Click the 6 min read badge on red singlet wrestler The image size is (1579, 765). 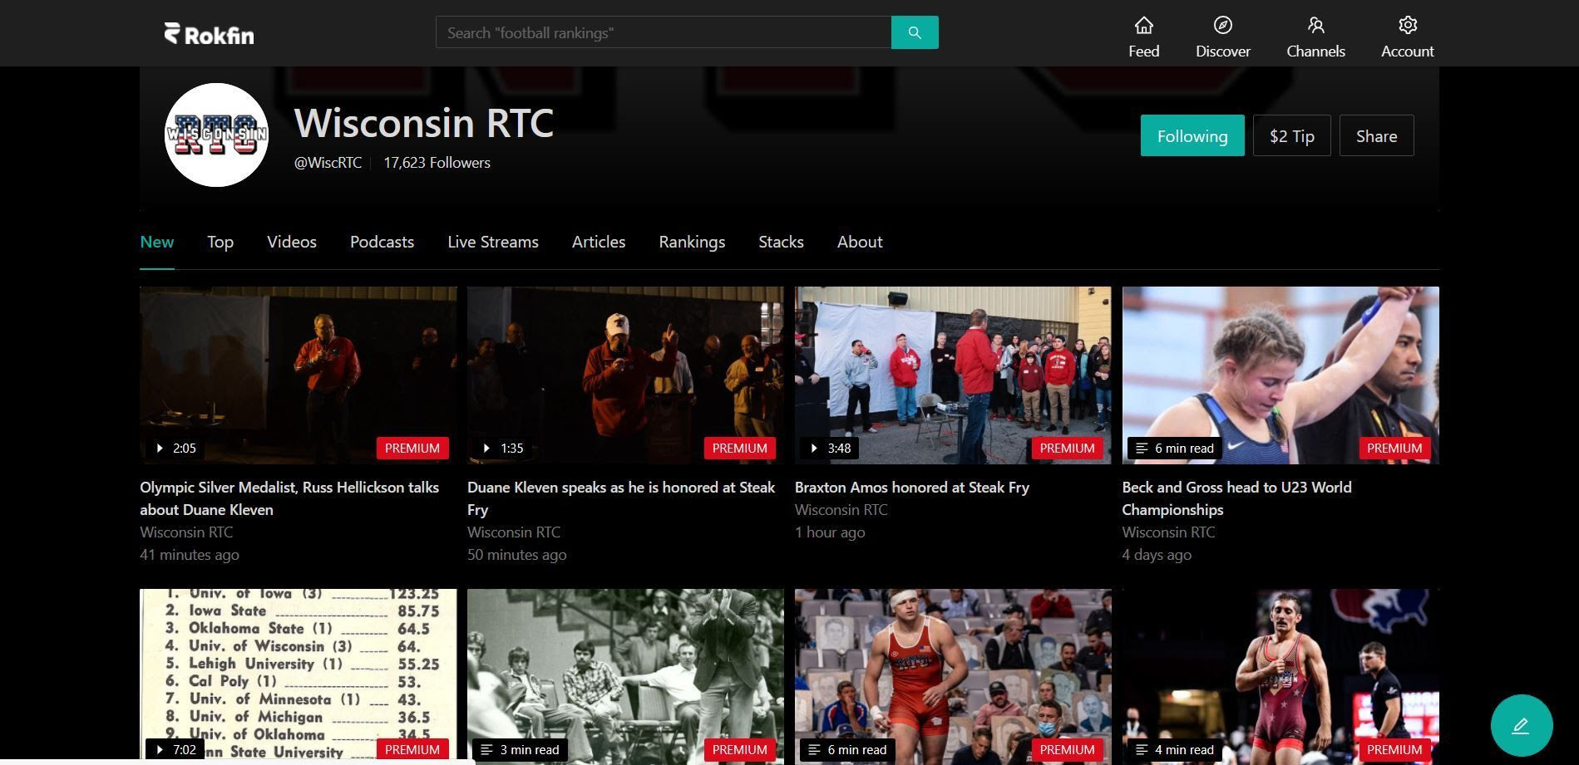point(847,749)
